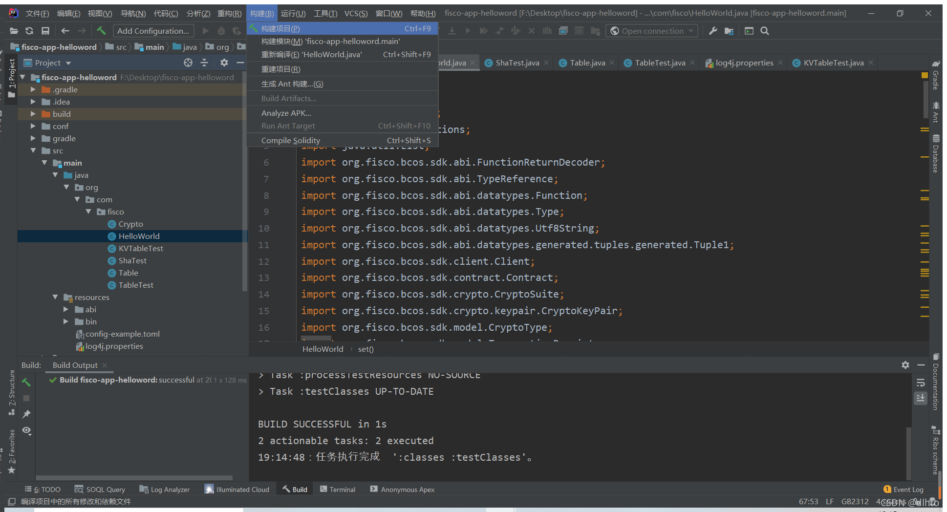
Task: Select config-example.toml file
Action: pos(118,334)
